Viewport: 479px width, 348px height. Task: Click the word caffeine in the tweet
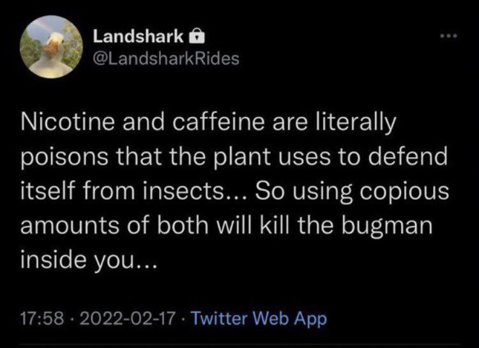(218, 121)
